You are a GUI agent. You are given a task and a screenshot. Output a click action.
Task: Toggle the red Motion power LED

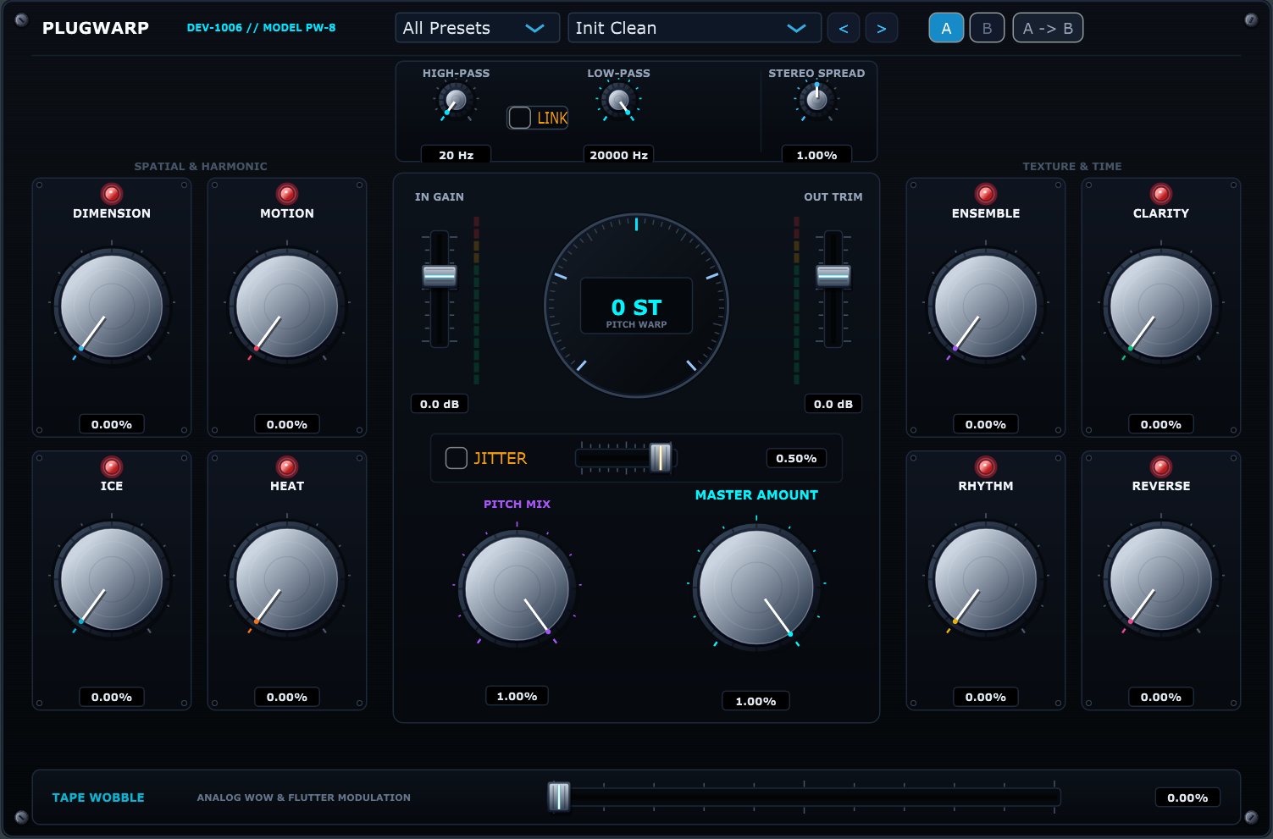[287, 194]
